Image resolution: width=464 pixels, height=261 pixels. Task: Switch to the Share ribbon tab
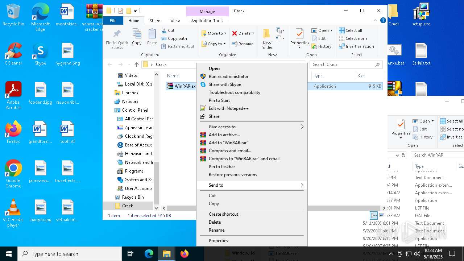(155, 21)
